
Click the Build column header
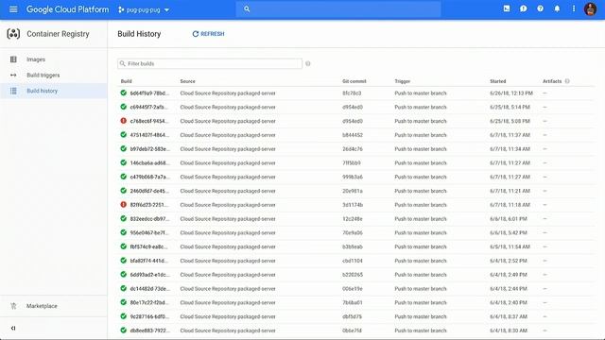pyautogui.click(x=127, y=81)
